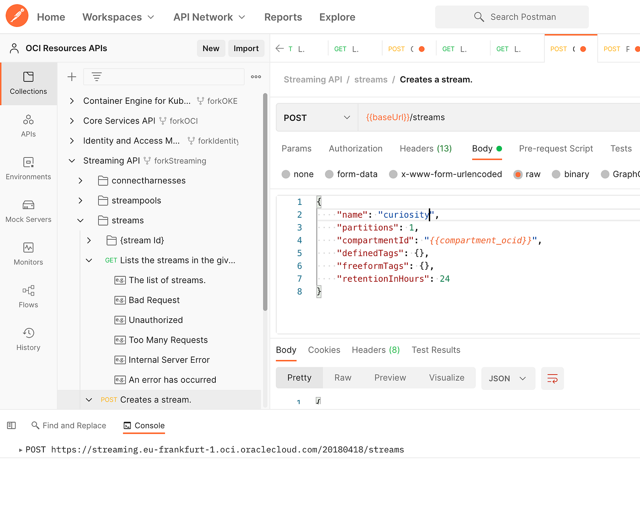
Task: Open the collections more-options ellipsis menu
Action: pos(256,77)
